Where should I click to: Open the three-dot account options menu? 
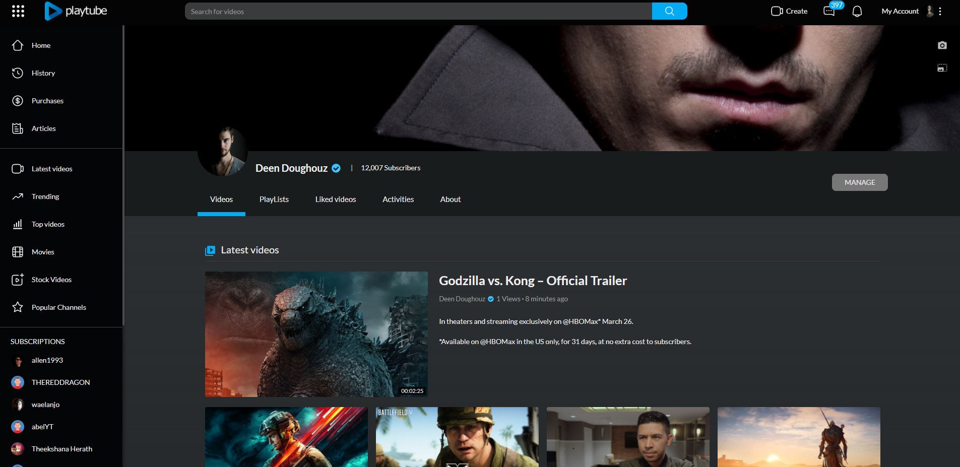pos(940,11)
